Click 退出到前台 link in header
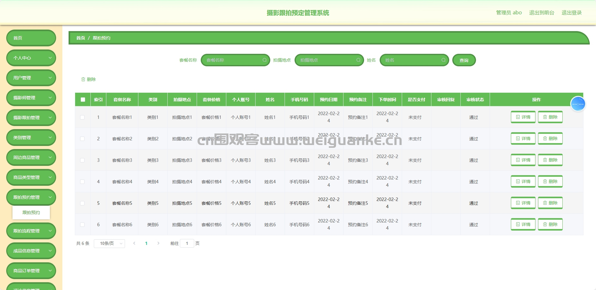The image size is (596, 290). (542, 13)
